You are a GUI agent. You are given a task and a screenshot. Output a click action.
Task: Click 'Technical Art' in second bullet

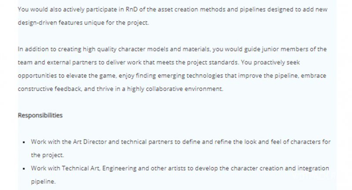[81, 168]
